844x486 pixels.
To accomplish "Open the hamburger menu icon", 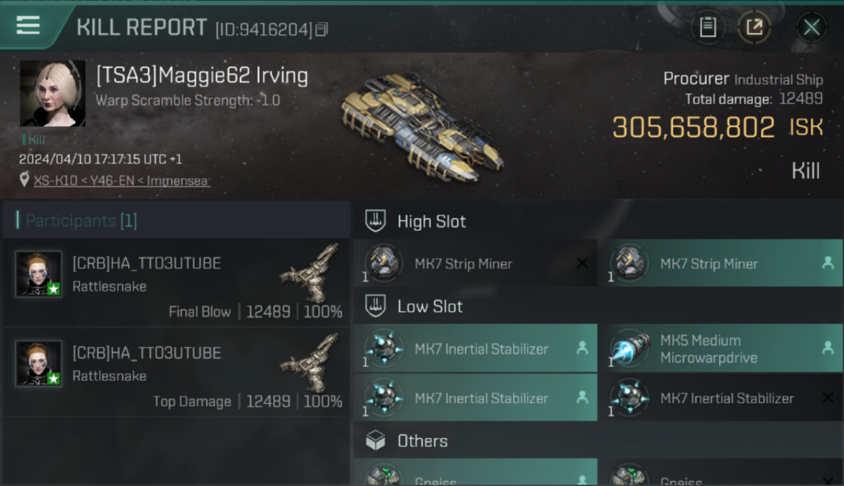I will 28,25.
